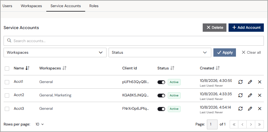Click the client id starting pUFh63QyQBi

pos(136,82)
